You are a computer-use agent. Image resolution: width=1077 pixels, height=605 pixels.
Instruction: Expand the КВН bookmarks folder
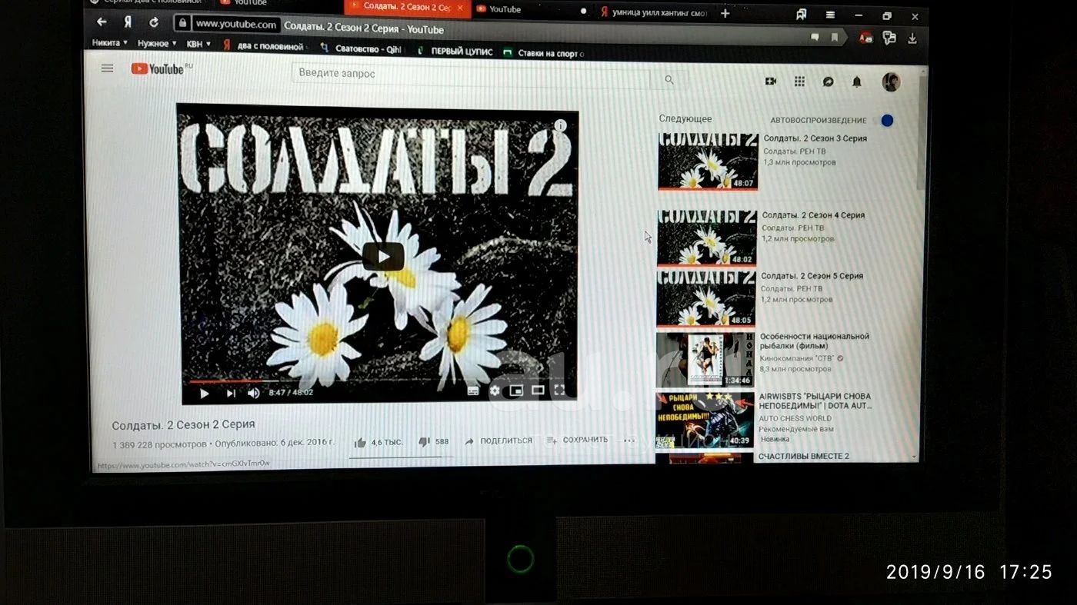pyautogui.click(x=198, y=45)
